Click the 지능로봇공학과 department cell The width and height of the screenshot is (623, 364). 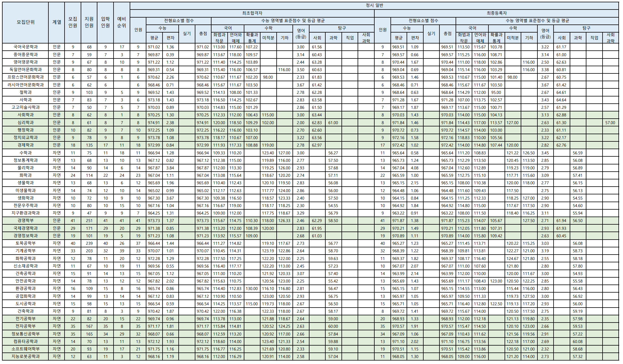[x=25, y=356]
